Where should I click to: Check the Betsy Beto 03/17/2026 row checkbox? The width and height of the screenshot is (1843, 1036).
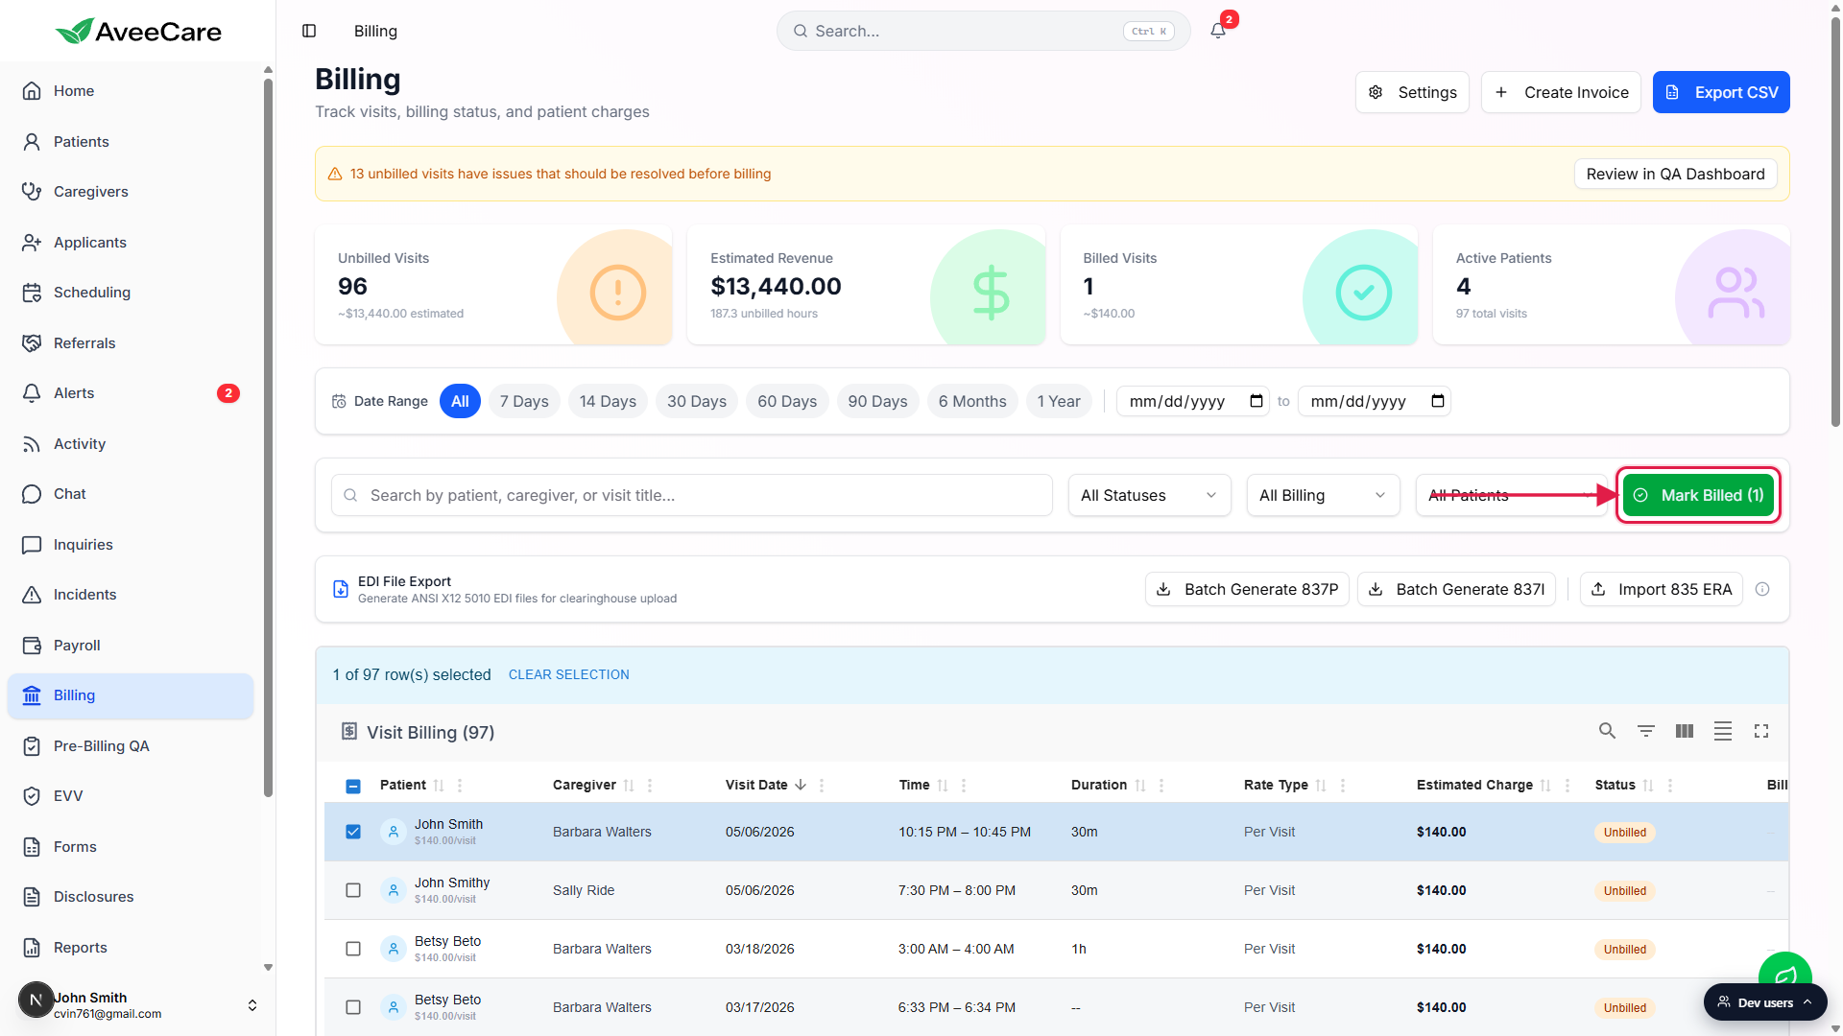tap(353, 1007)
